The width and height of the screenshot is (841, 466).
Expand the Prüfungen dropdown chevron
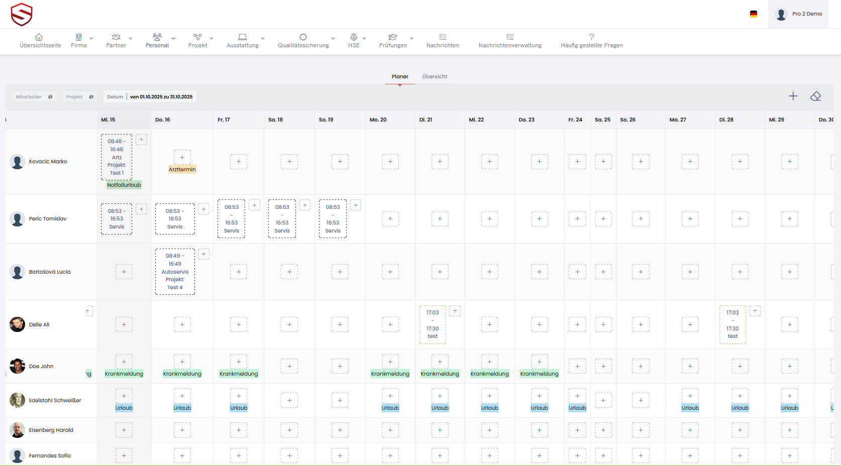coord(411,38)
